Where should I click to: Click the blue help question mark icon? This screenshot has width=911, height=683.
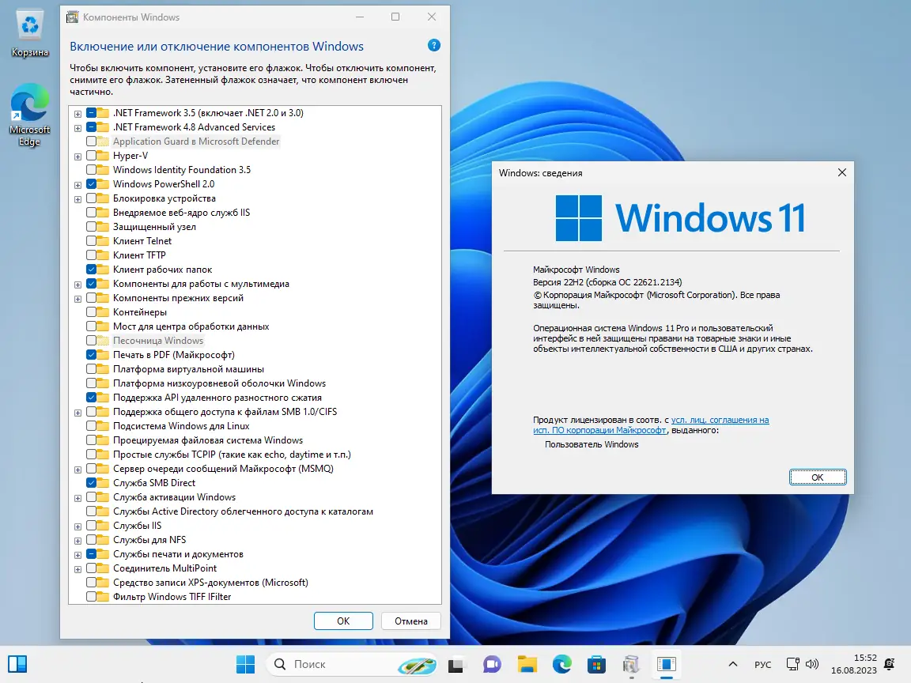433,45
